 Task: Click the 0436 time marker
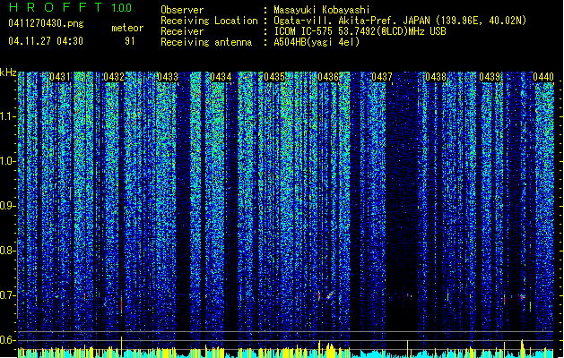coord(328,77)
